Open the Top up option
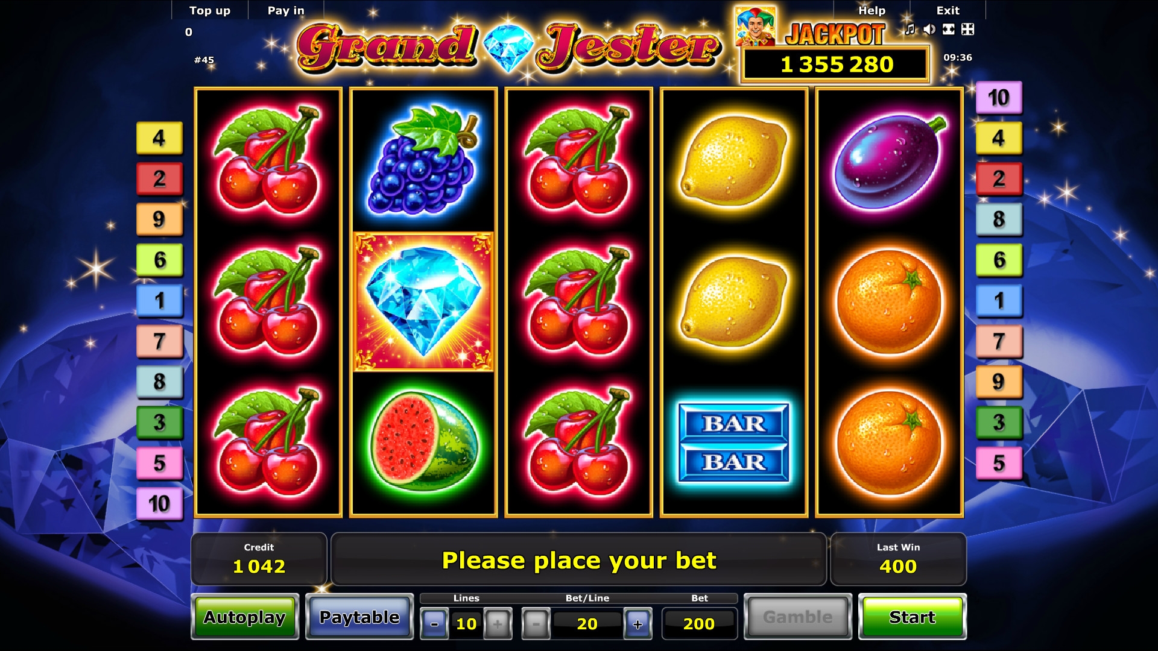Screen dimensions: 1158x651 click(210, 10)
